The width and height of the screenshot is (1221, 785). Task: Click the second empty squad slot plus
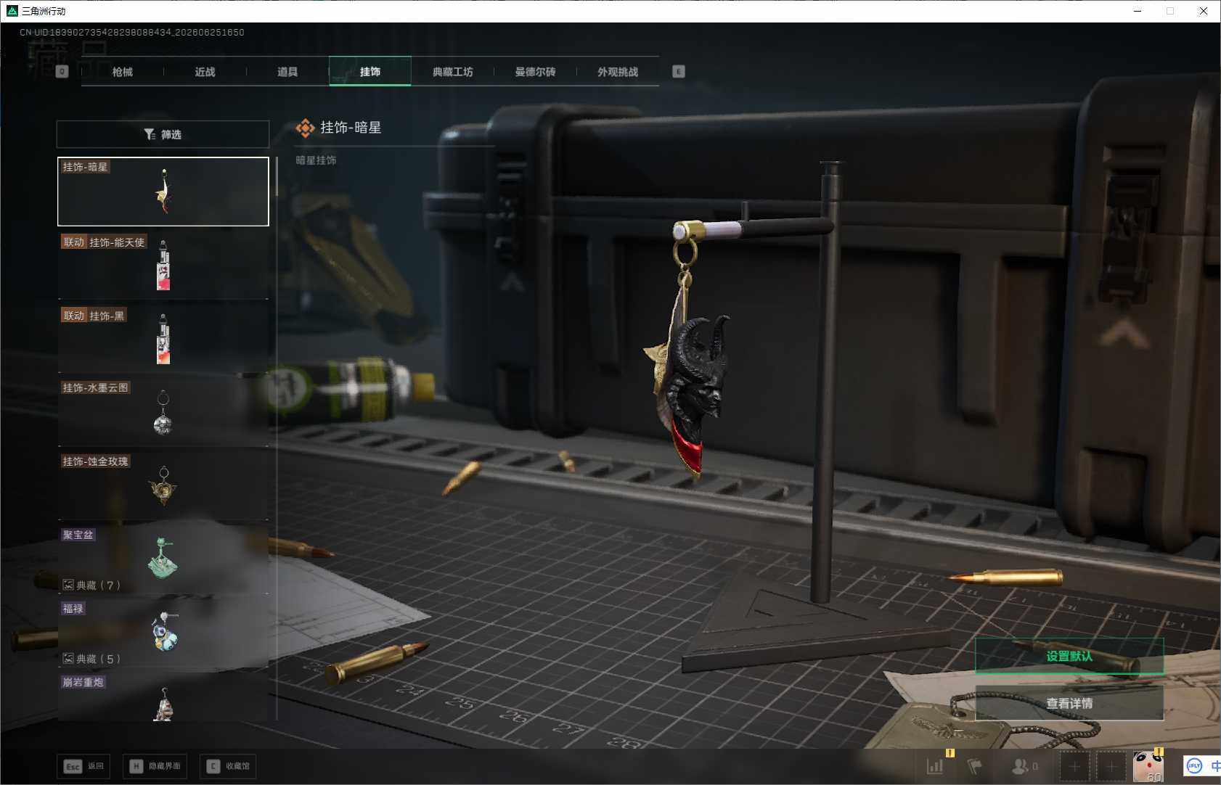[1111, 766]
